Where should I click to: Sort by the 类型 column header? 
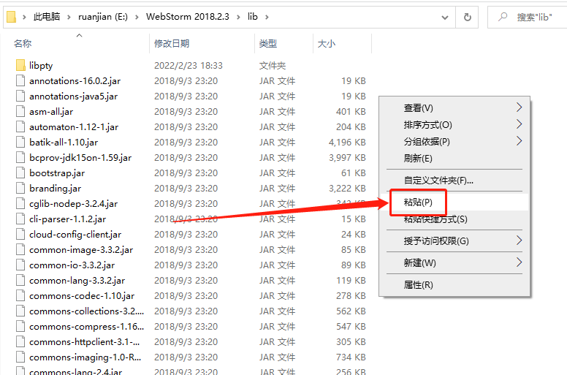point(268,44)
